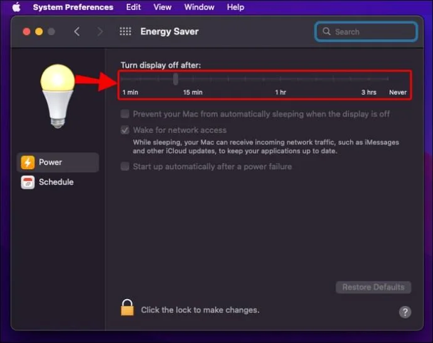
Task: Open the Help menu
Action: pos(235,7)
